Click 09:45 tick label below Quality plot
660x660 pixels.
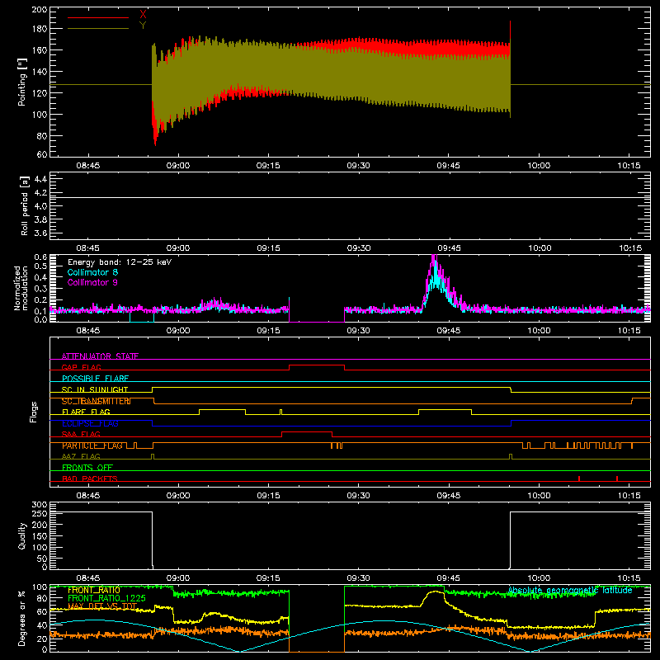(449, 578)
